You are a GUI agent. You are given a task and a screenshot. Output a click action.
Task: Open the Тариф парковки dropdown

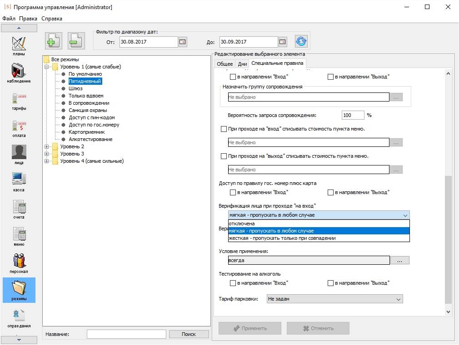click(x=334, y=299)
